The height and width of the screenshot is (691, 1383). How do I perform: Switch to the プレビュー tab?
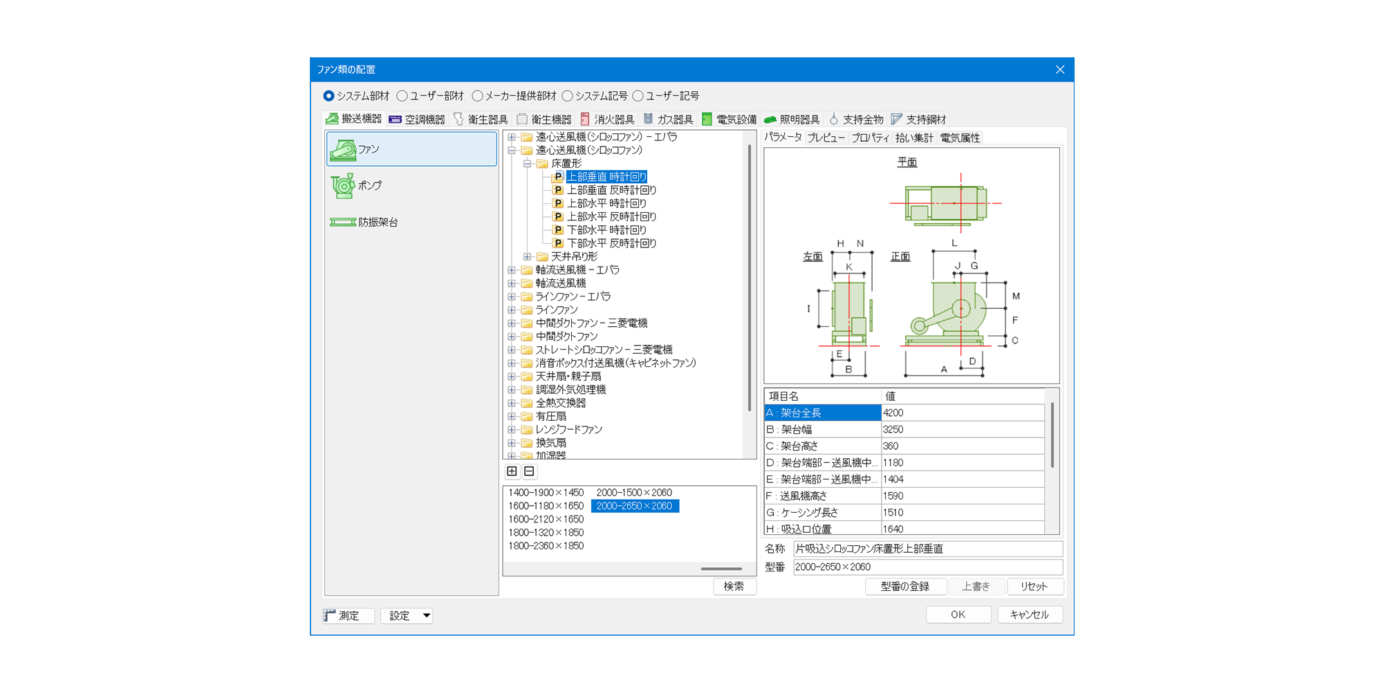[826, 138]
